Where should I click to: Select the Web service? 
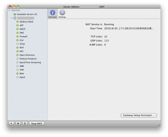click(x=22, y=73)
